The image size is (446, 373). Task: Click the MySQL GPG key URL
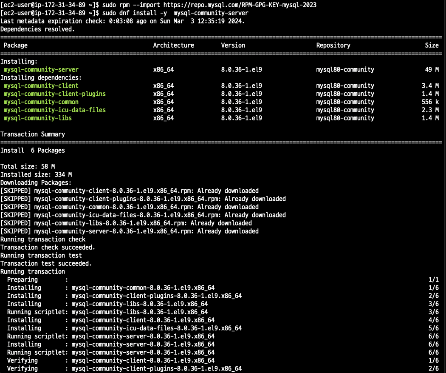coord(240,5)
